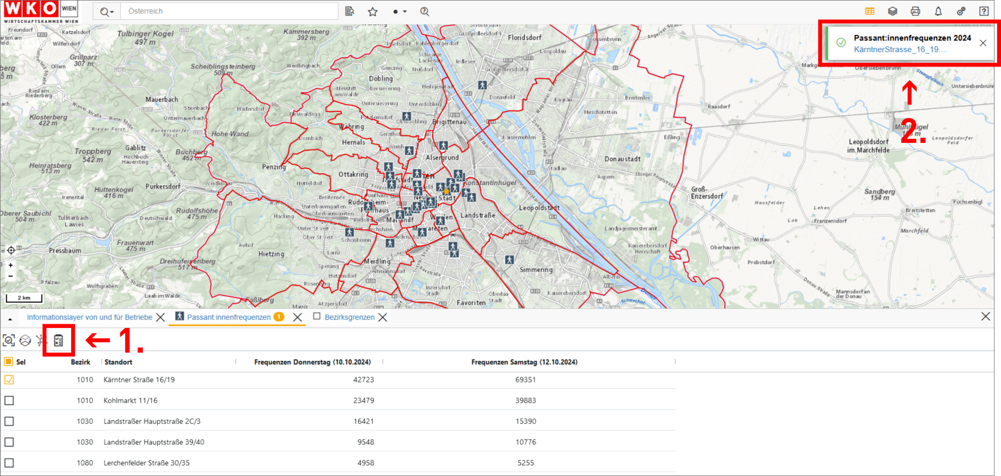Select the Kohlmarkt 11/16 row checkbox
Screen dimensions: 1001x476
(9, 401)
